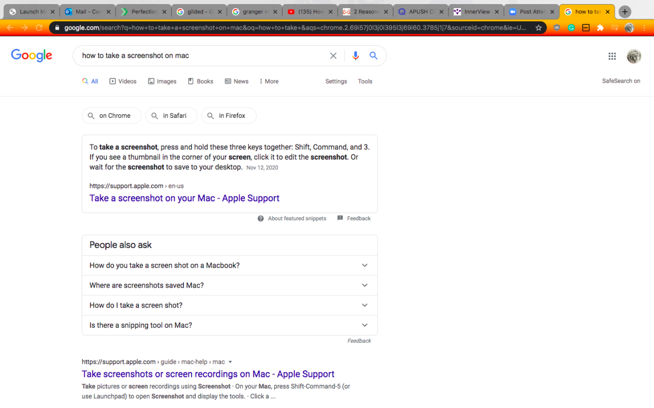Clear the search box text
Screen dimensions: 654x408
[333, 56]
